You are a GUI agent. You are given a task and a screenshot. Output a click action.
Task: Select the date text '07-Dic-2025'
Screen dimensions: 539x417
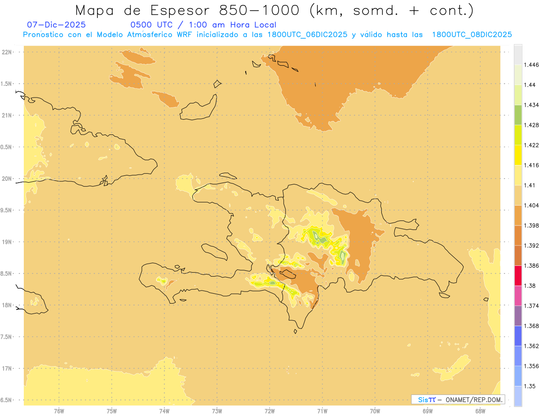point(57,25)
